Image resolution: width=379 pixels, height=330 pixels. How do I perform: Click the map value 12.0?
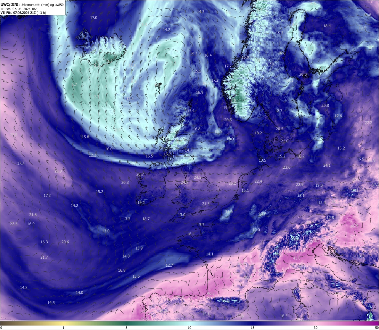coord(256,230)
